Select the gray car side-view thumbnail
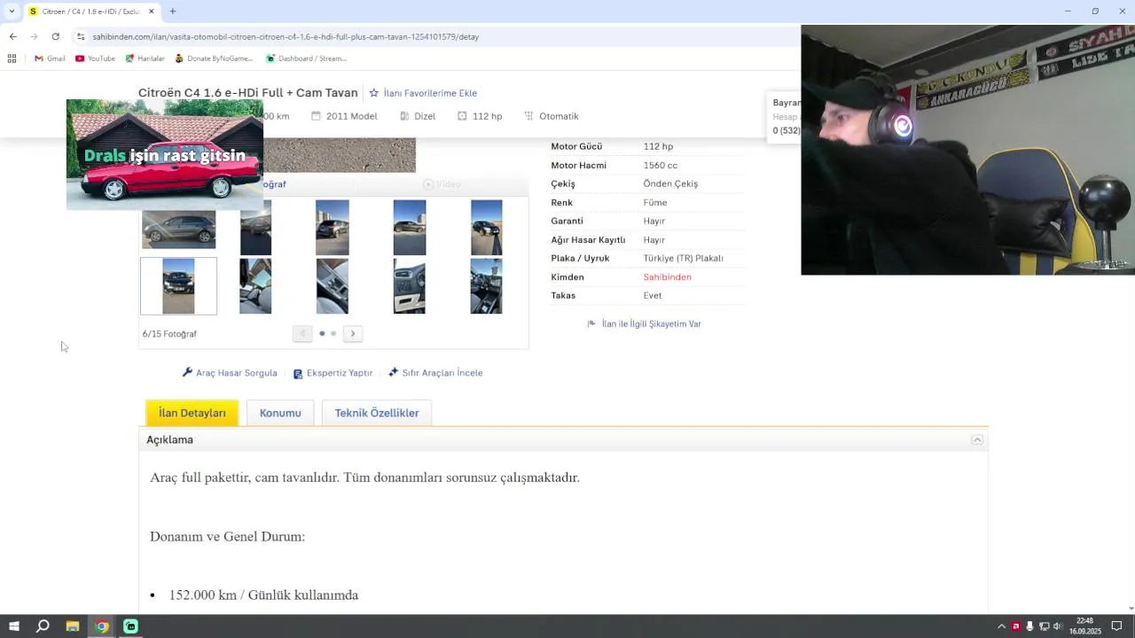Image resolution: width=1135 pixels, height=638 pixels. [x=178, y=229]
